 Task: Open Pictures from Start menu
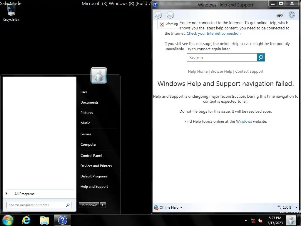[x=87, y=113]
